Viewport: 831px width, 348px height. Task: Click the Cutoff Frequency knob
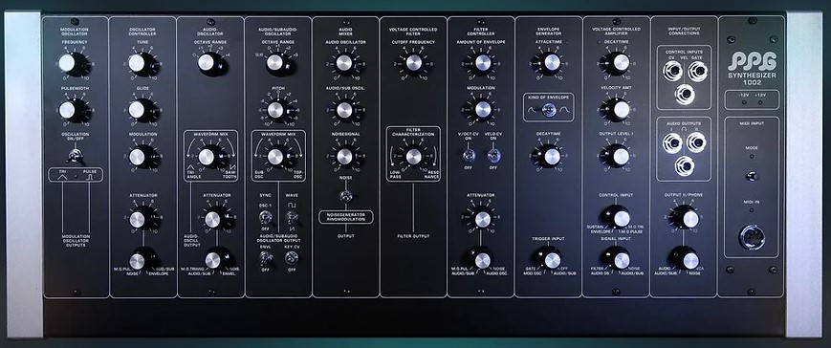point(413,62)
